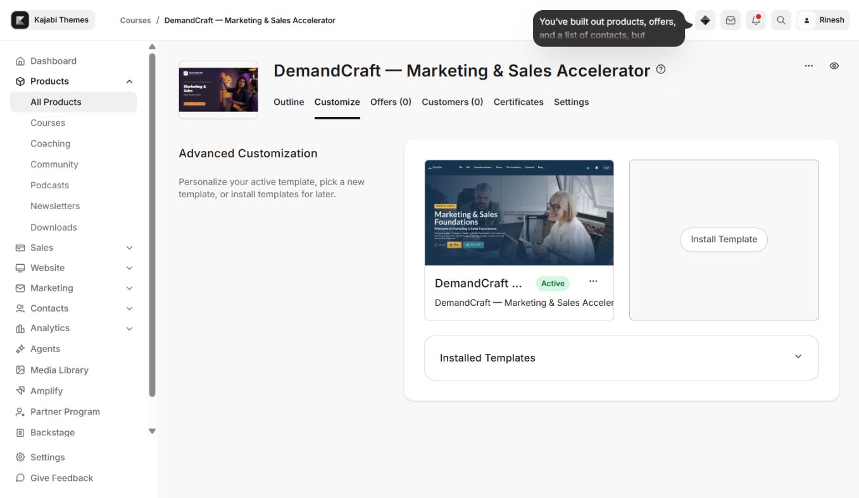Collapse the Products menu chevron
This screenshot has height=498, width=859.
(x=129, y=82)
